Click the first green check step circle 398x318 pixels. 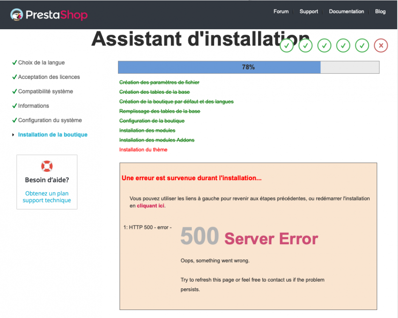point(286,46)
